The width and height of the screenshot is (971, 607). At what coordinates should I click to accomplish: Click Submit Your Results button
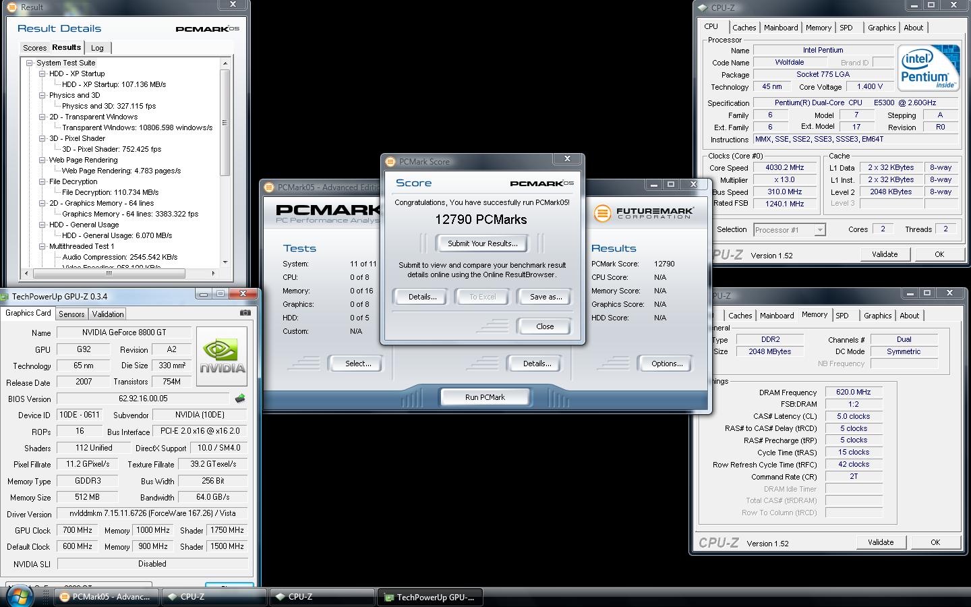coord(483,243)
